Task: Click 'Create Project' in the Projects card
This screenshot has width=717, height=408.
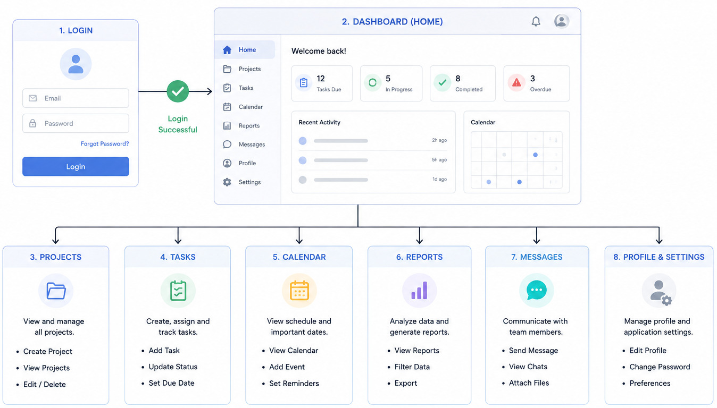Action: tap(48, 352)
